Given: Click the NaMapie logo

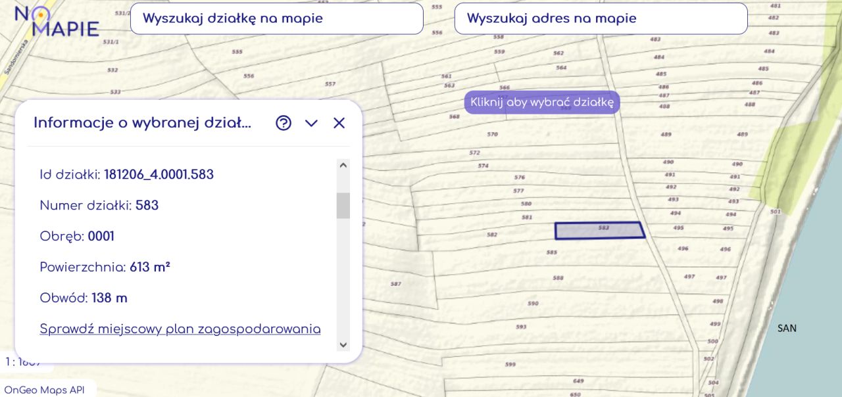Looking at the screenshot, I should coord(56,21).
